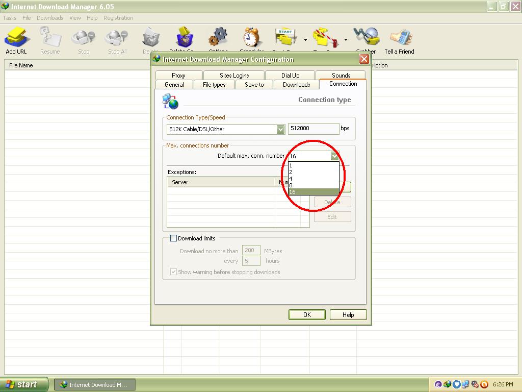This screenshot has width=522, height=392.
Task: Switch to the Dial Up tab
Action: click(x=290, y=76)
